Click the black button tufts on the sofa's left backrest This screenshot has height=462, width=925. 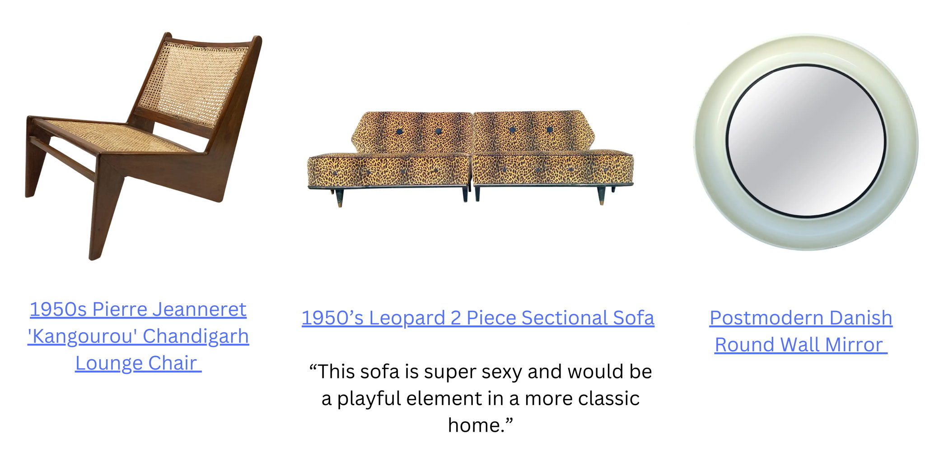point(419,131)
